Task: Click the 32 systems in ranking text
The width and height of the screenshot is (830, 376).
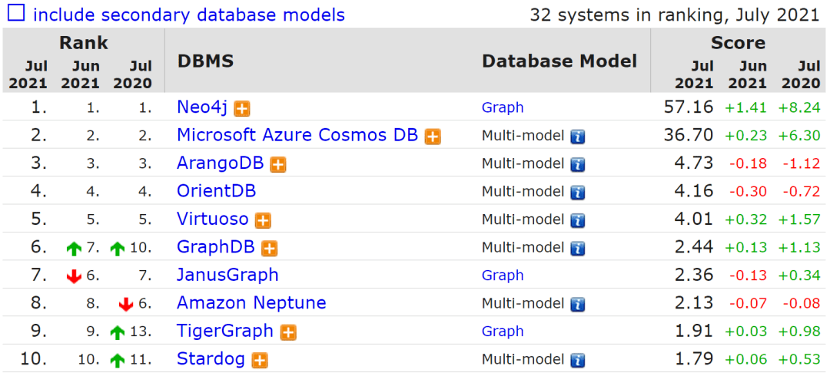Action: coord(675,15)
